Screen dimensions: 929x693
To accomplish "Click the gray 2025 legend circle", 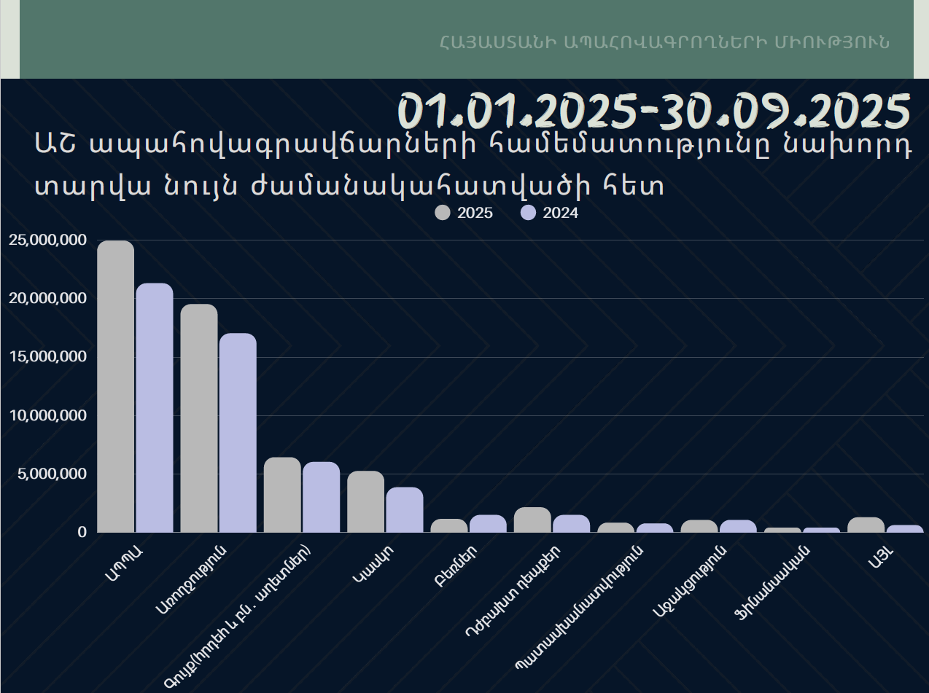I will click(x=442, y=213).
